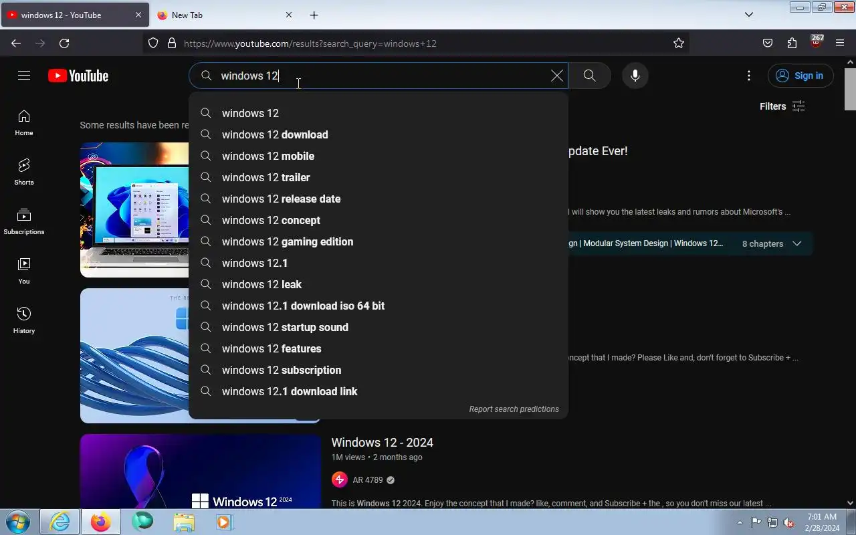
Task: Go back to previous page
Action: 16,43
